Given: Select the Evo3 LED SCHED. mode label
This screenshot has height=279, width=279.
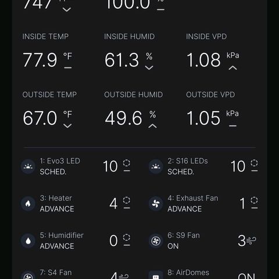Looking at the screenshot, I should 53,171.
